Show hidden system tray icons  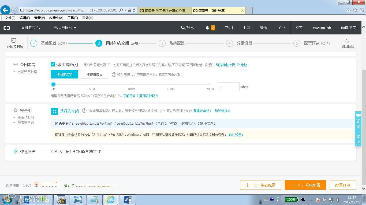click(312, 200)
